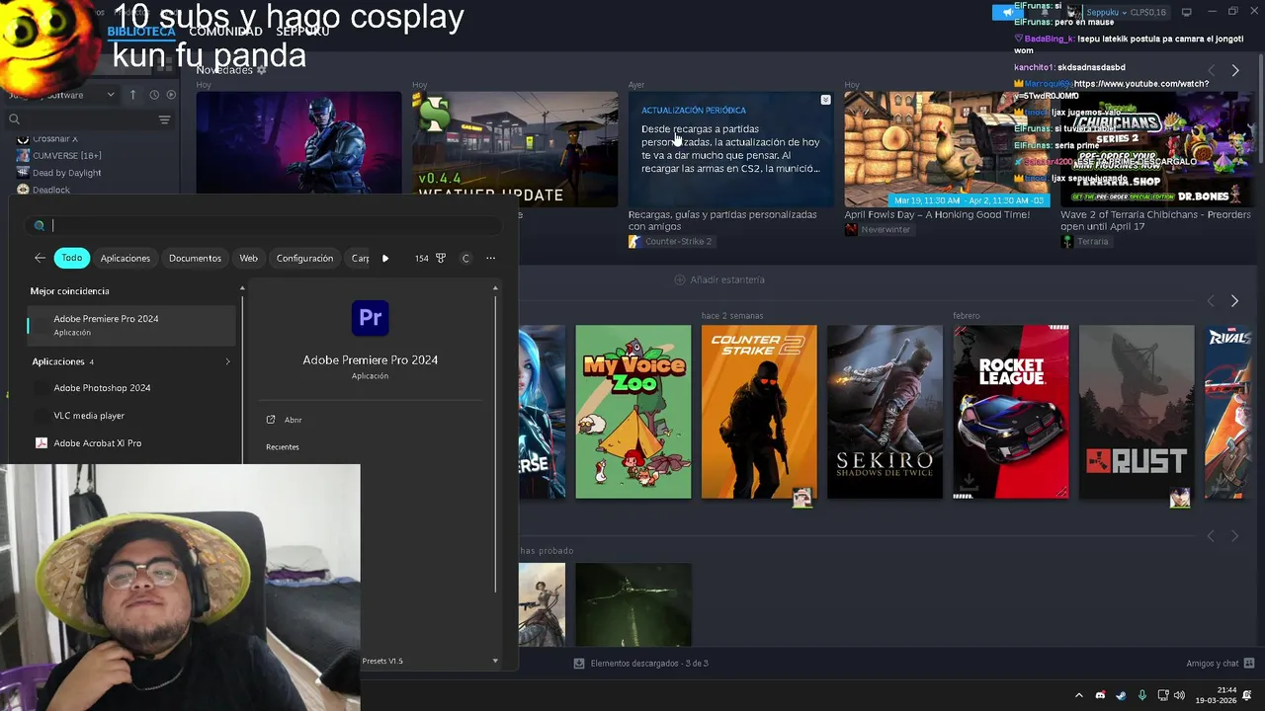Select the Web search filter

pyautogui.click(x=248, y=258)
